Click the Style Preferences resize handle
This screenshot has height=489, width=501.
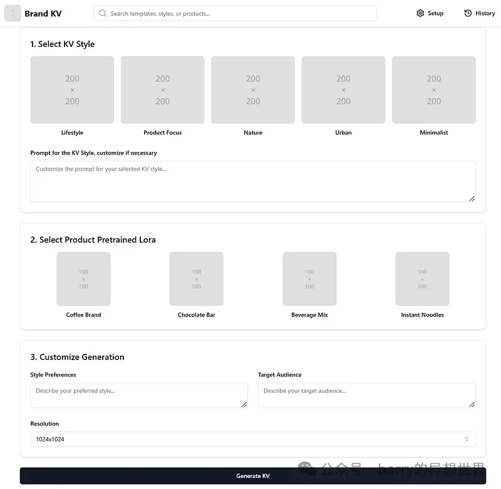(244, 405)
